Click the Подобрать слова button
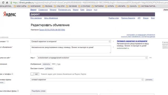Screen dimensions: 168x95 coord(39,91)
